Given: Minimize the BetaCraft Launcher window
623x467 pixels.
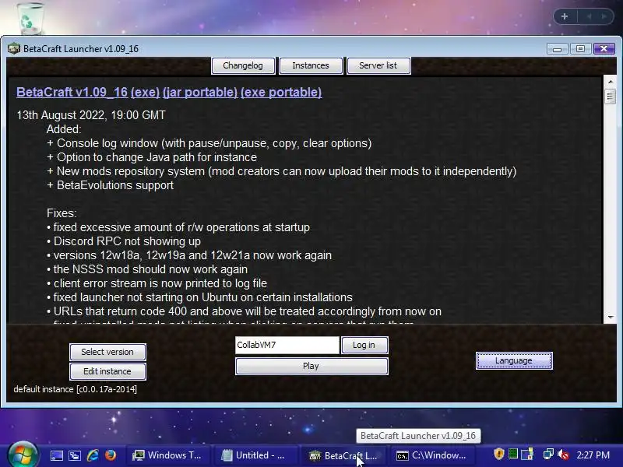Looking at the screenshot, I should 557,49.
